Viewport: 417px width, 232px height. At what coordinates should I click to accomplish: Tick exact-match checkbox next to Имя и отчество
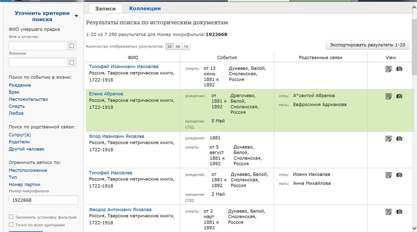72,46
